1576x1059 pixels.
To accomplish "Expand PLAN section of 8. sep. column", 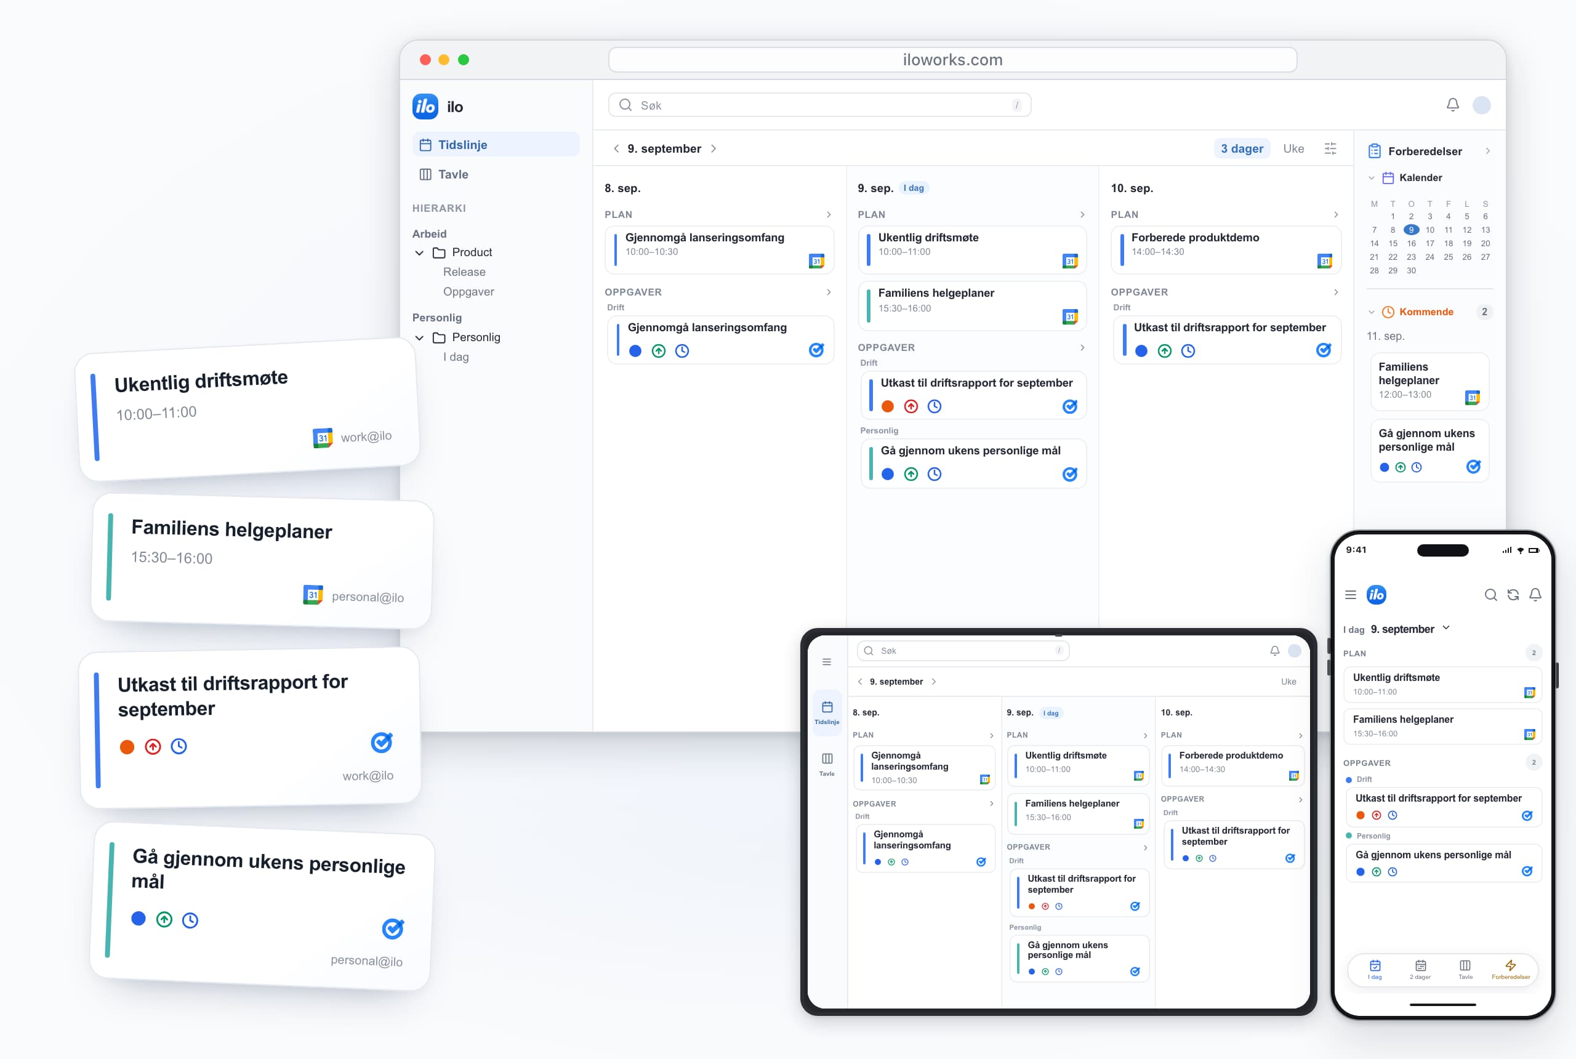I will 829,215.
